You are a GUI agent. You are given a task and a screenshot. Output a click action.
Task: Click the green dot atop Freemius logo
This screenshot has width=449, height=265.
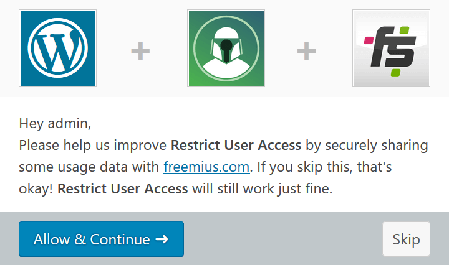(404, 30)
